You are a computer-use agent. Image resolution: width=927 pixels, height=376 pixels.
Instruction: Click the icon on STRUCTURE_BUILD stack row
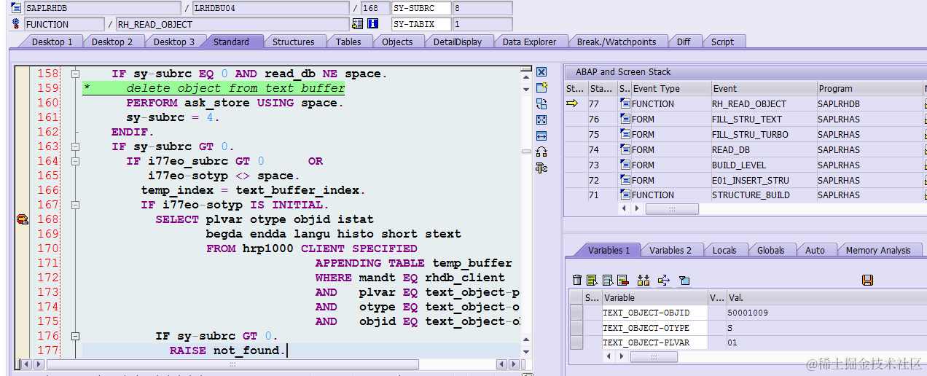(x=625, y=195)
